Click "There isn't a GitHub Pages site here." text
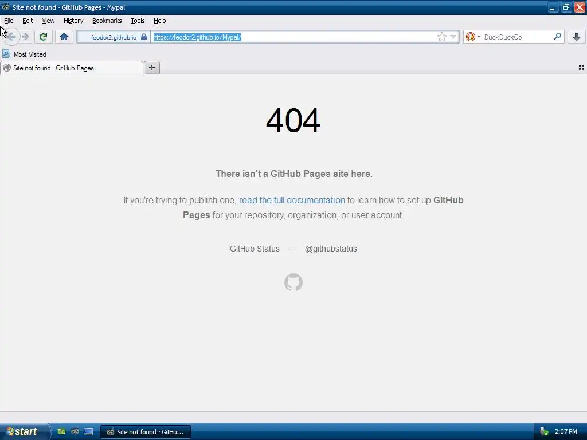 [294, 174]
